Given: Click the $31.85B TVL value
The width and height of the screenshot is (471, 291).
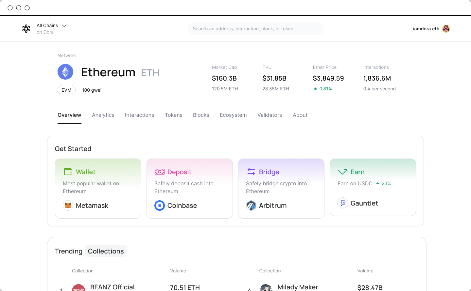Looking at the screenshot, I should tap(274, 78).
